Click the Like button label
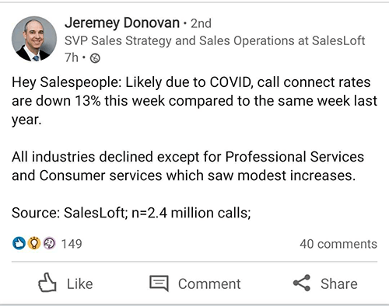 pyautogui.click(x=79, y=283)
